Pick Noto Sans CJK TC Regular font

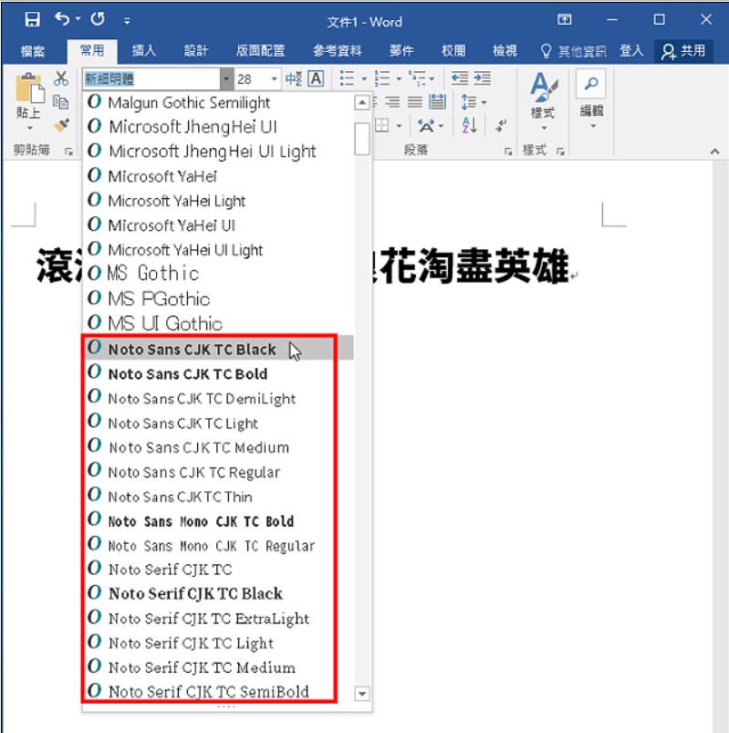tap(218, 472)
